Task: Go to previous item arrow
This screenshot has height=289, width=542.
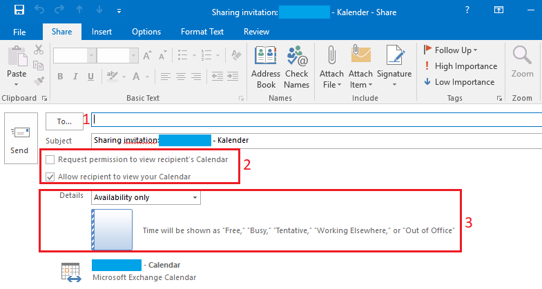Action: [x=79, y=10]
